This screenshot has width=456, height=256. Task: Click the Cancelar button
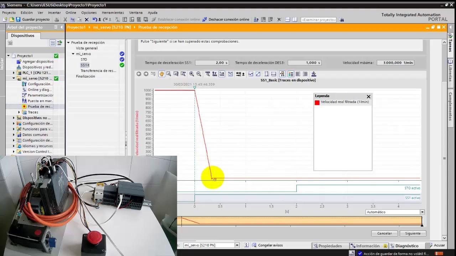point(384,234)
